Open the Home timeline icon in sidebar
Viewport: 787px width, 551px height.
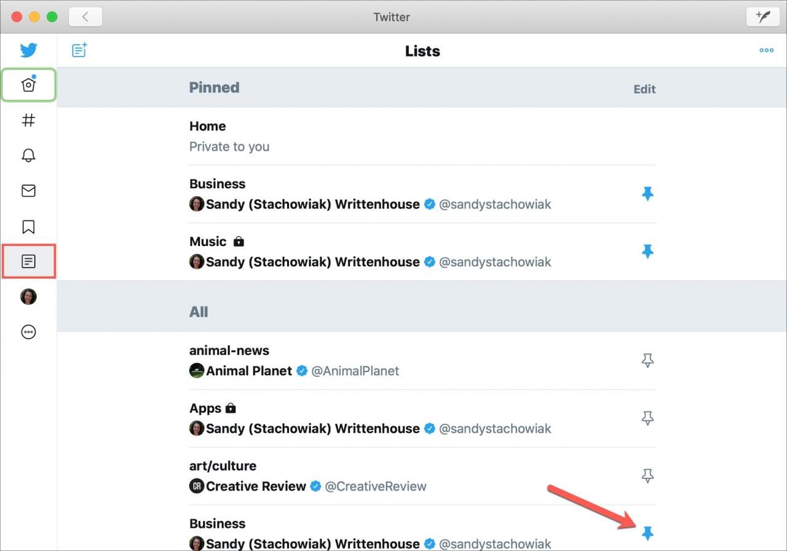(28, 85)
